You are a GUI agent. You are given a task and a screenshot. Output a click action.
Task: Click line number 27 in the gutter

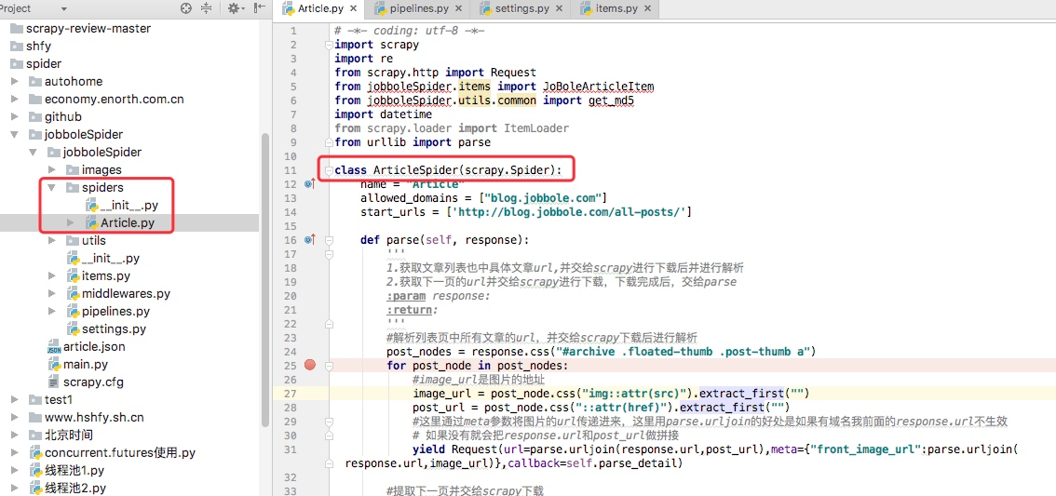coord(291,393)
